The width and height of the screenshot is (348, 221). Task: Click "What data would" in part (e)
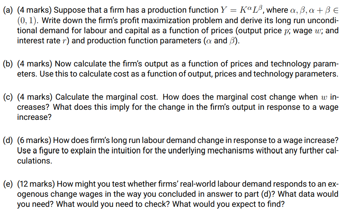click(308, 194)
